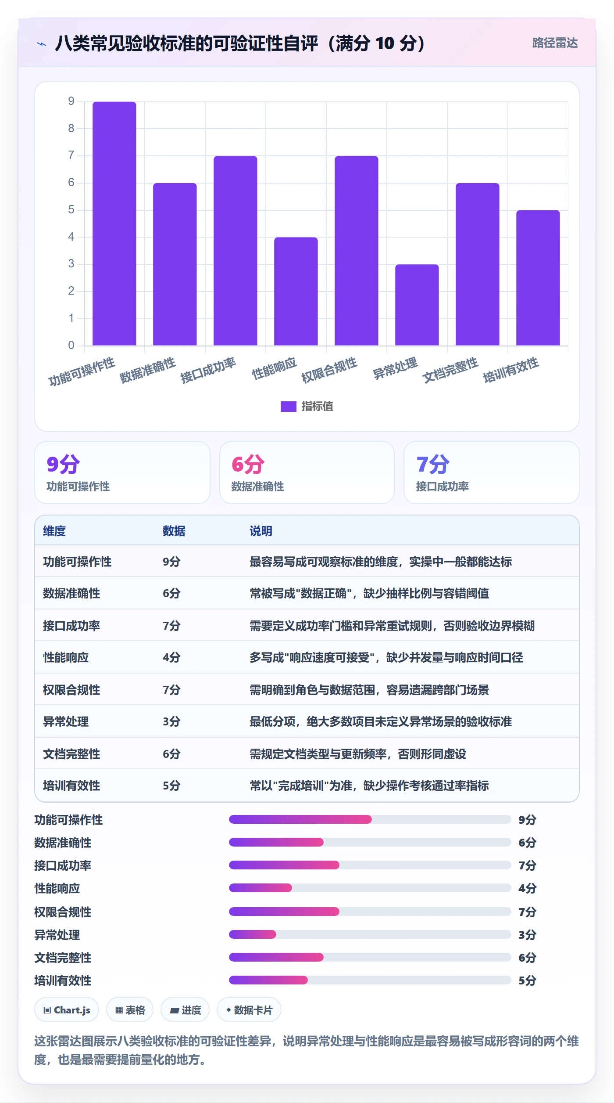Click the 数据卡片 tag chip
Viewport: 614px width, 1103px height.
pos(249,1010)
